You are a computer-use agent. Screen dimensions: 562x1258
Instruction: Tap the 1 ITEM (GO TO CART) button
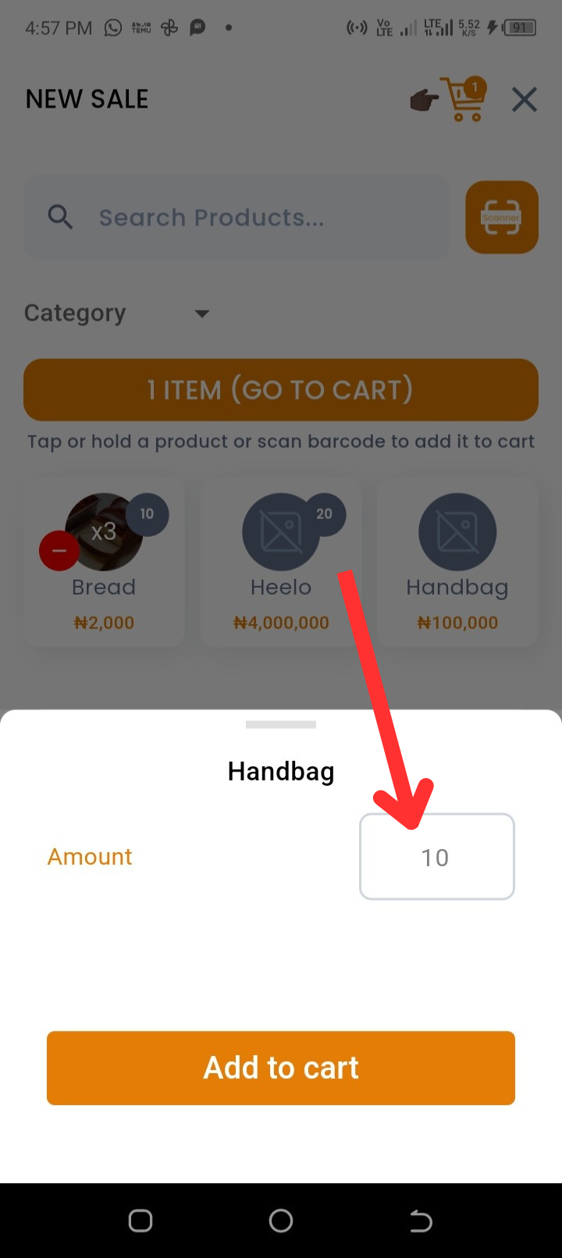pos(281,389)
